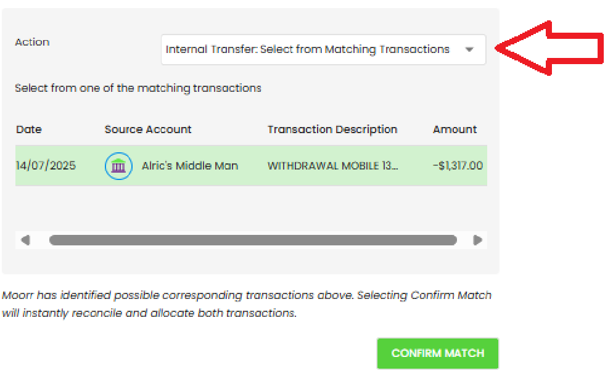Click the Amount column header
The height and width of the screenshot is (381, 613).
coord(455,129)
